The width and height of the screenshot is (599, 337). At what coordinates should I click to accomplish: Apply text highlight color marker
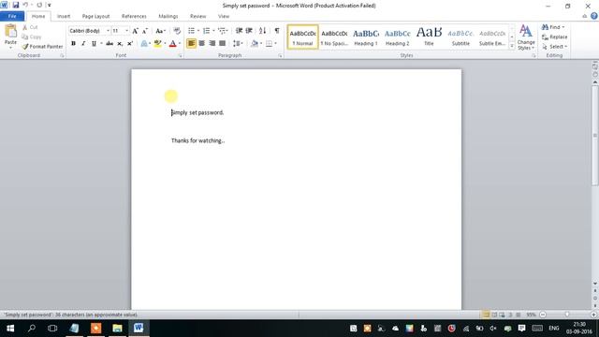(x=157, y=44)
